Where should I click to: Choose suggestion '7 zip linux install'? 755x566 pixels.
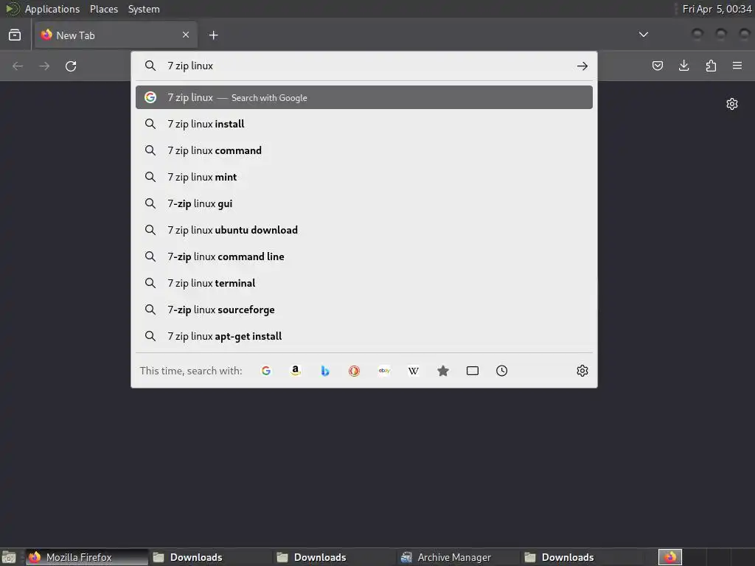[364, 124]
